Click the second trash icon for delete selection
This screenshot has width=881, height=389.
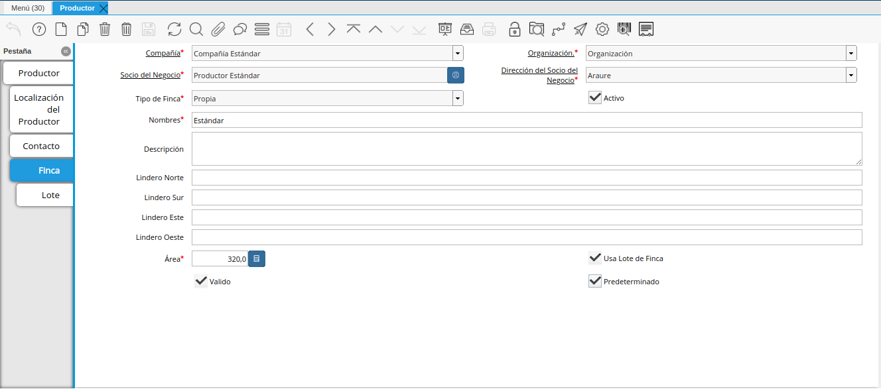[x=127, y=29]
